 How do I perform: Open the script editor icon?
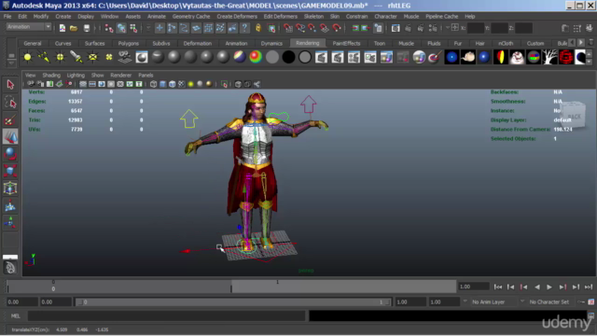pos(590,315)
